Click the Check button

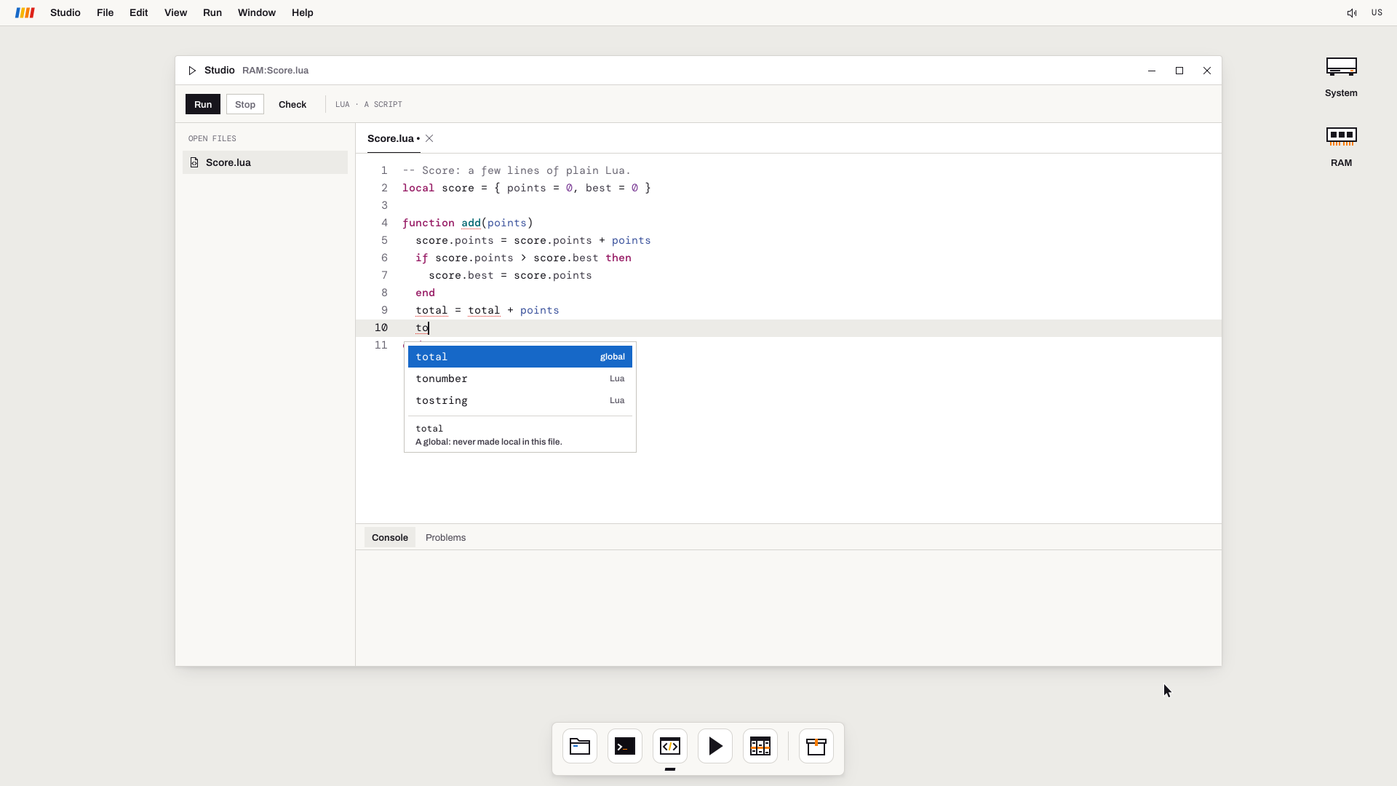(292, 104)
